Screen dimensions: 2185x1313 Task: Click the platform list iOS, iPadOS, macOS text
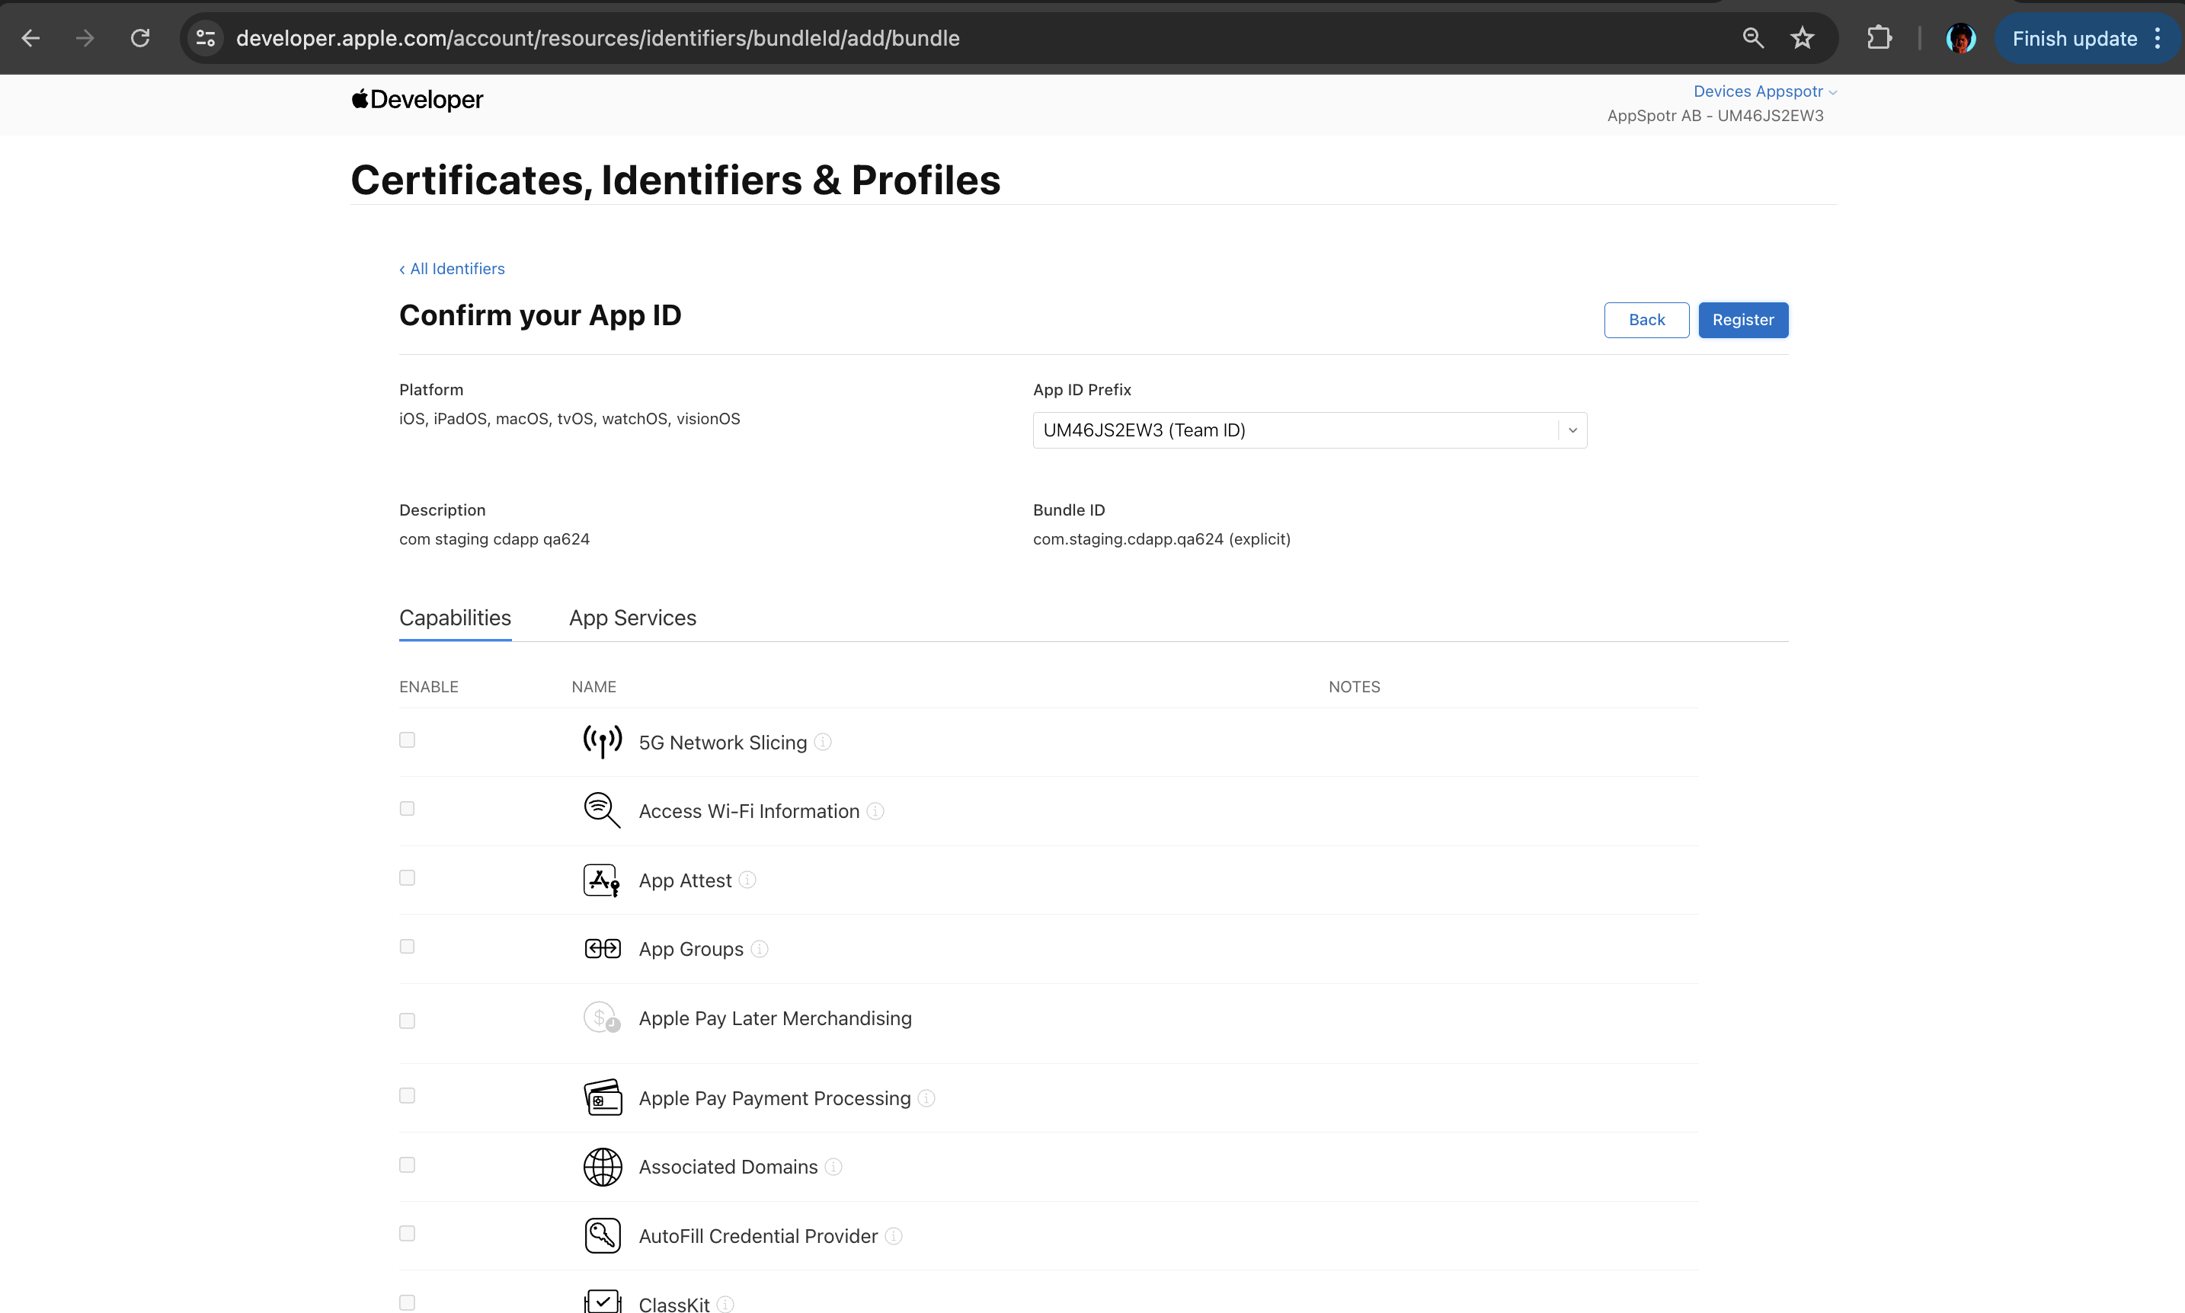[569, 418]
